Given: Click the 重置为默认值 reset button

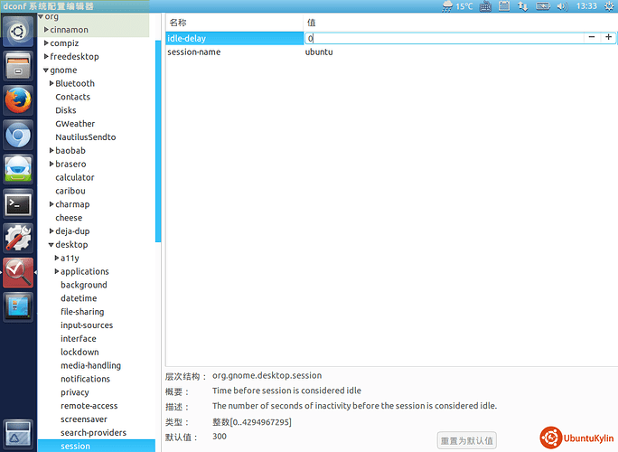Looking at the screenshot, I should pos(466,440).
